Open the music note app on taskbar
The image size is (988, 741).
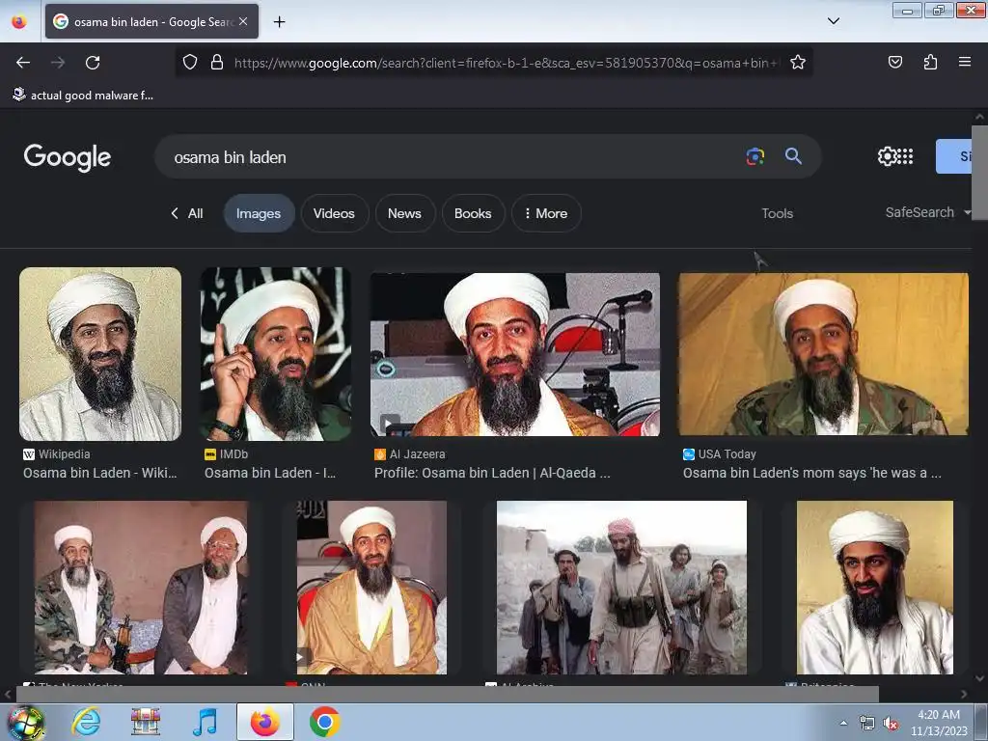coord(206,722)
